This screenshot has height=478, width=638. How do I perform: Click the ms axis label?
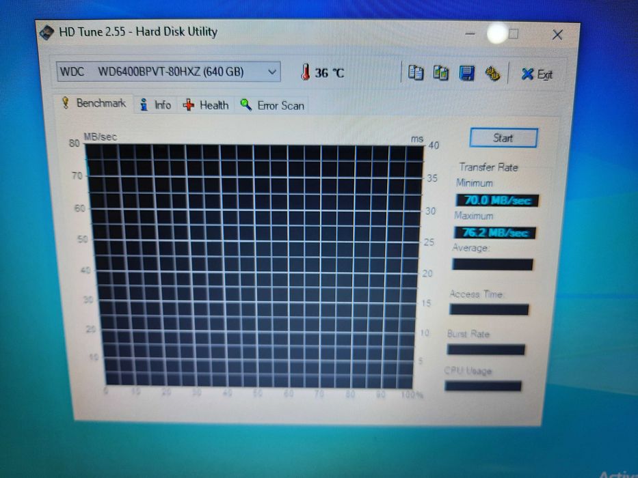[416, 139]
